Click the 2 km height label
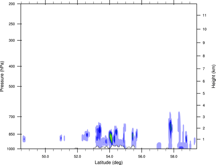Image resolution: width=216 pixels, height=165 pixels. (204, 128)
